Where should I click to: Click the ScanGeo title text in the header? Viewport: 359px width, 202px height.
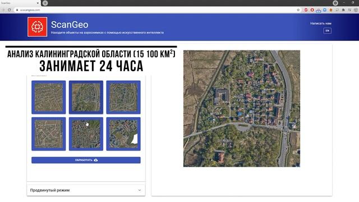pos(70,25)
